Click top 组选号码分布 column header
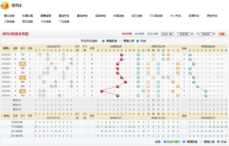 pos(54,46)
